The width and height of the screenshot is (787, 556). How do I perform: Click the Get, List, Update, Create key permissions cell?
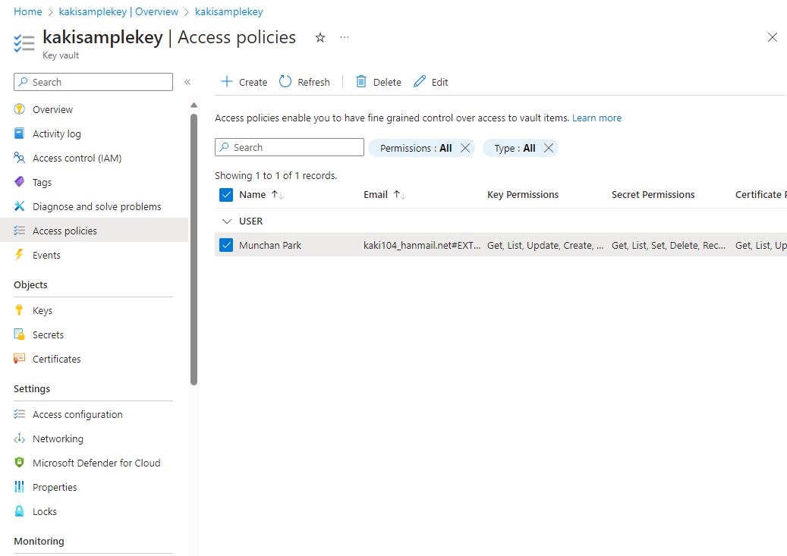point(545,245)
